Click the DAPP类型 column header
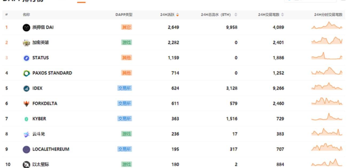The image size is (349, 168). (124, 15)
